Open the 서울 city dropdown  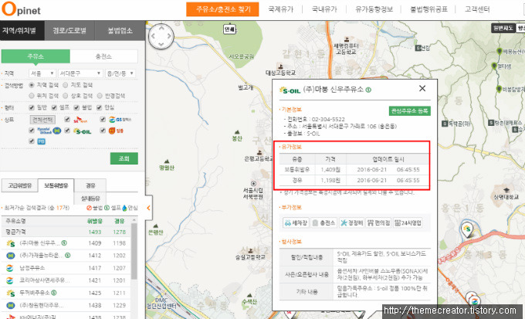tap(42, 73)
